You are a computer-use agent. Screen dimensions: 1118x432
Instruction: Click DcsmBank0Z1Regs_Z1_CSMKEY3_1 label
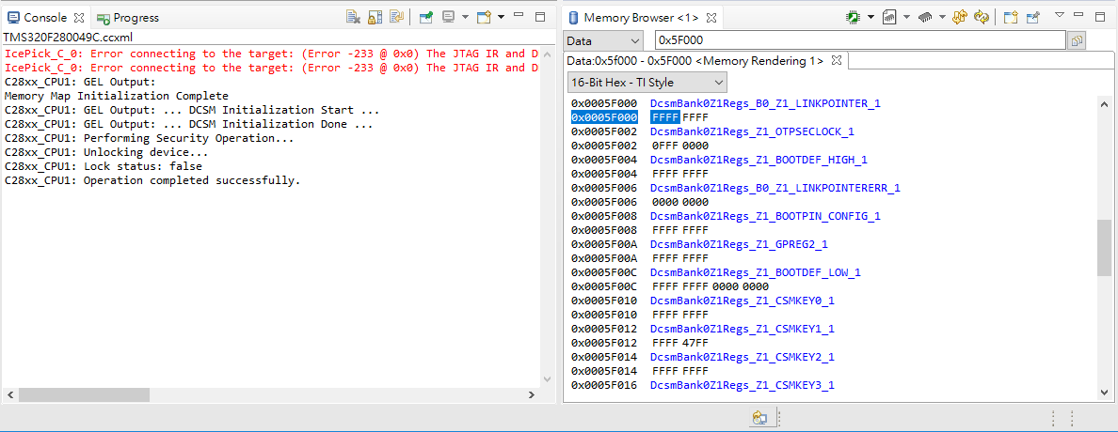pos(743,385)
